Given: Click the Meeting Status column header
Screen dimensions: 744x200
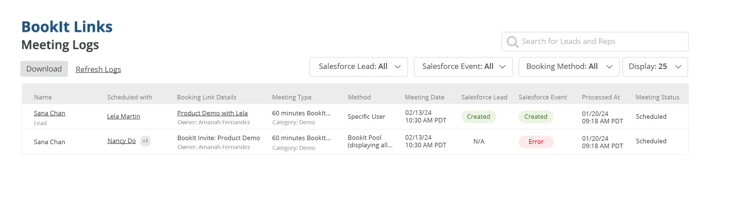Looking at the screenshot, I should pos(657,97).
